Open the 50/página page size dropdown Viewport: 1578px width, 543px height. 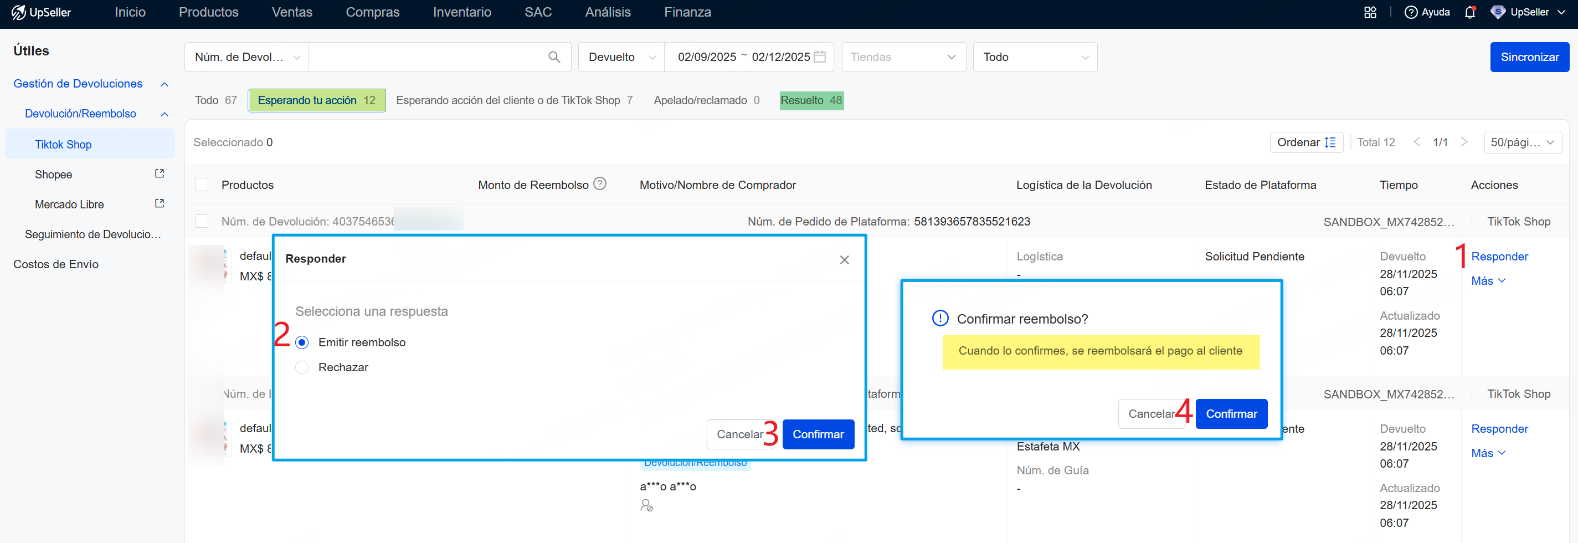pos(1522,142)
